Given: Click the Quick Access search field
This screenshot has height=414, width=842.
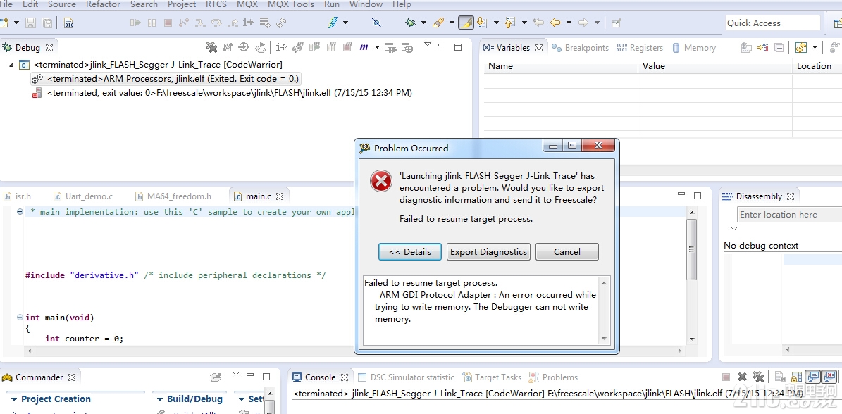Looking at the screenshot, I should tap(773, 23).
